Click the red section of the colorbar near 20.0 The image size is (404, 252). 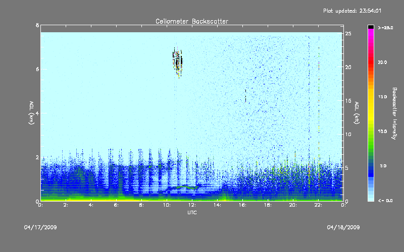click(371, 62)
